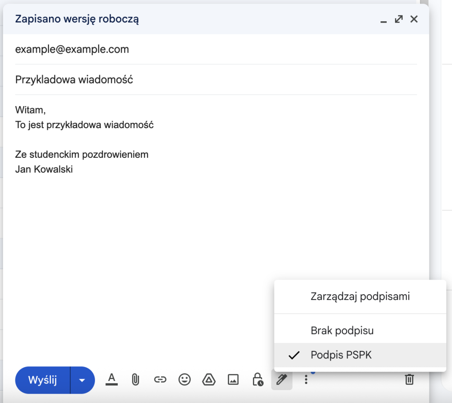The image size is (452, 403).
Task: Click the name 'Jan Kowalski'
Action: [x=44, y=169]
